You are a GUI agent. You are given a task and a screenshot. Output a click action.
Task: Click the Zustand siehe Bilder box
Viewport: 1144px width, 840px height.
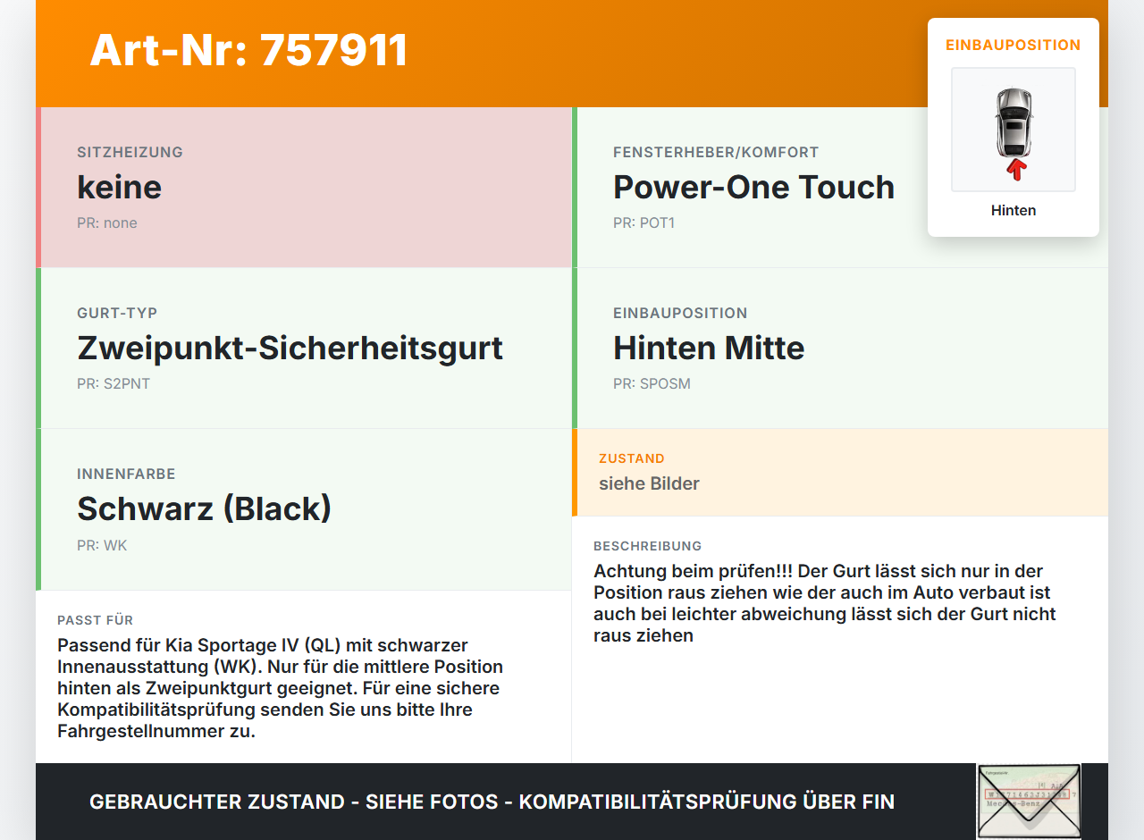click(x=840, y=472)
